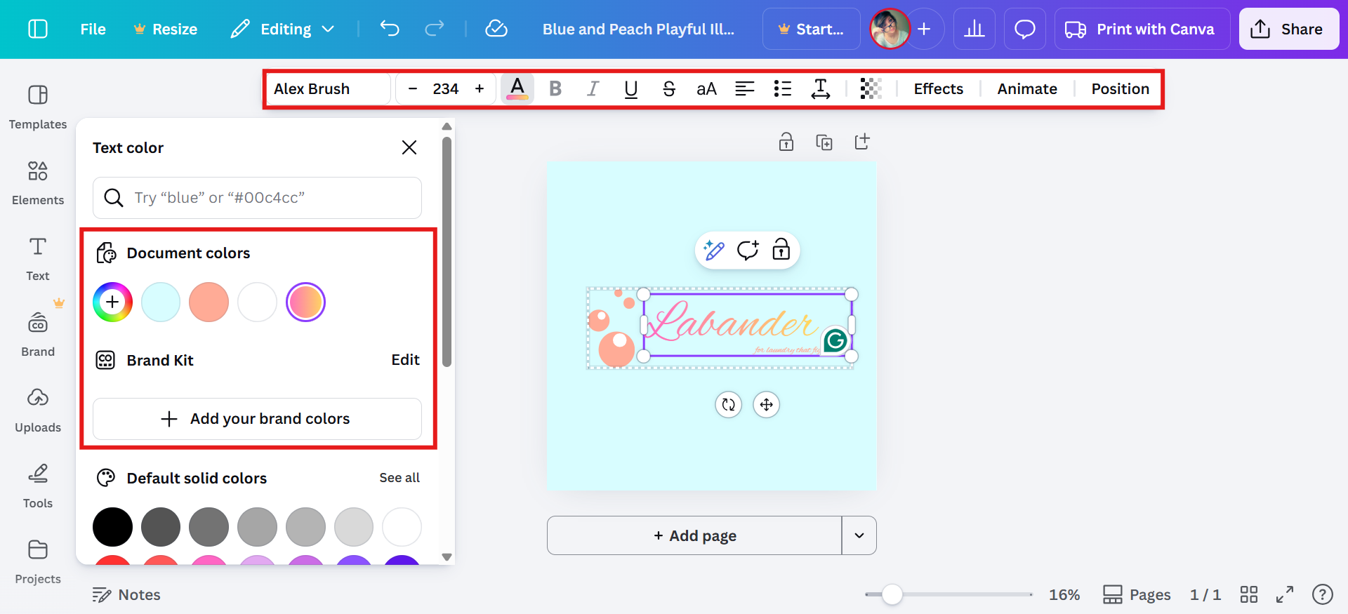Click the font size field 234
Image resolution: width=1348 pixels, height=614 pixels.
[x=446, y=89]
